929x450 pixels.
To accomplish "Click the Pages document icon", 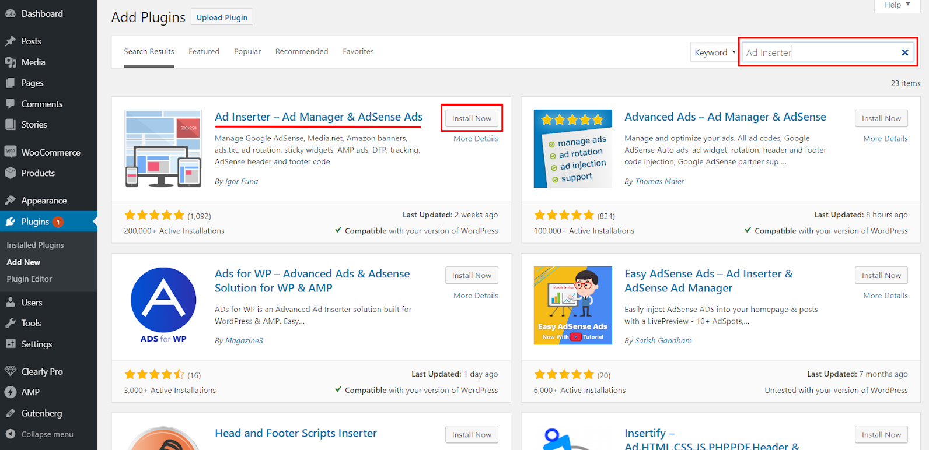I will pyautogui.click(x=11, y=83).
